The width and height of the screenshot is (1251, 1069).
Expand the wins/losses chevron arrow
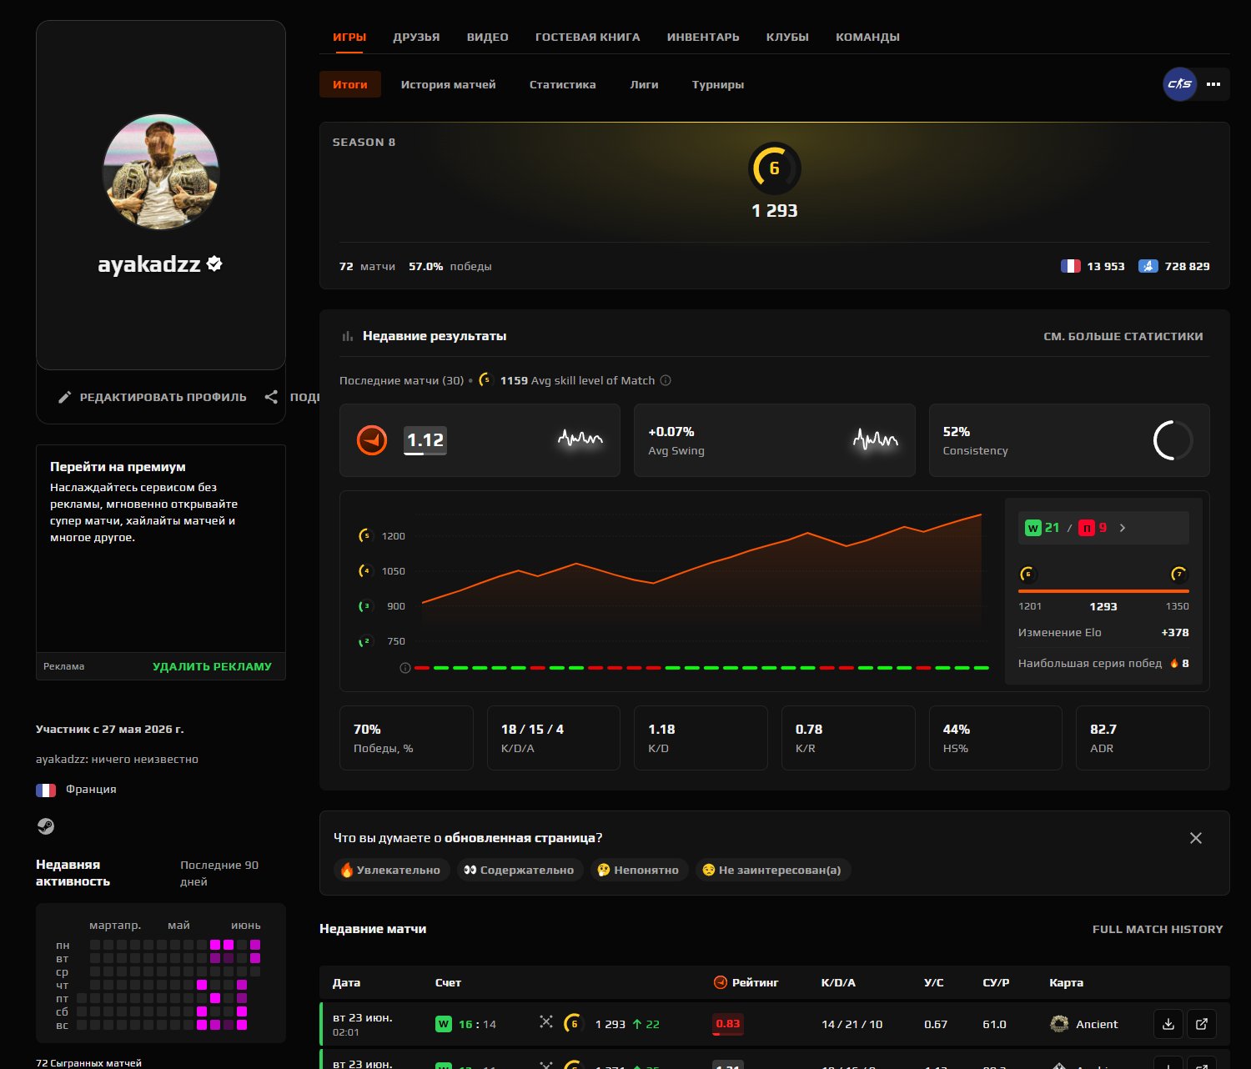click(1123, 528)
